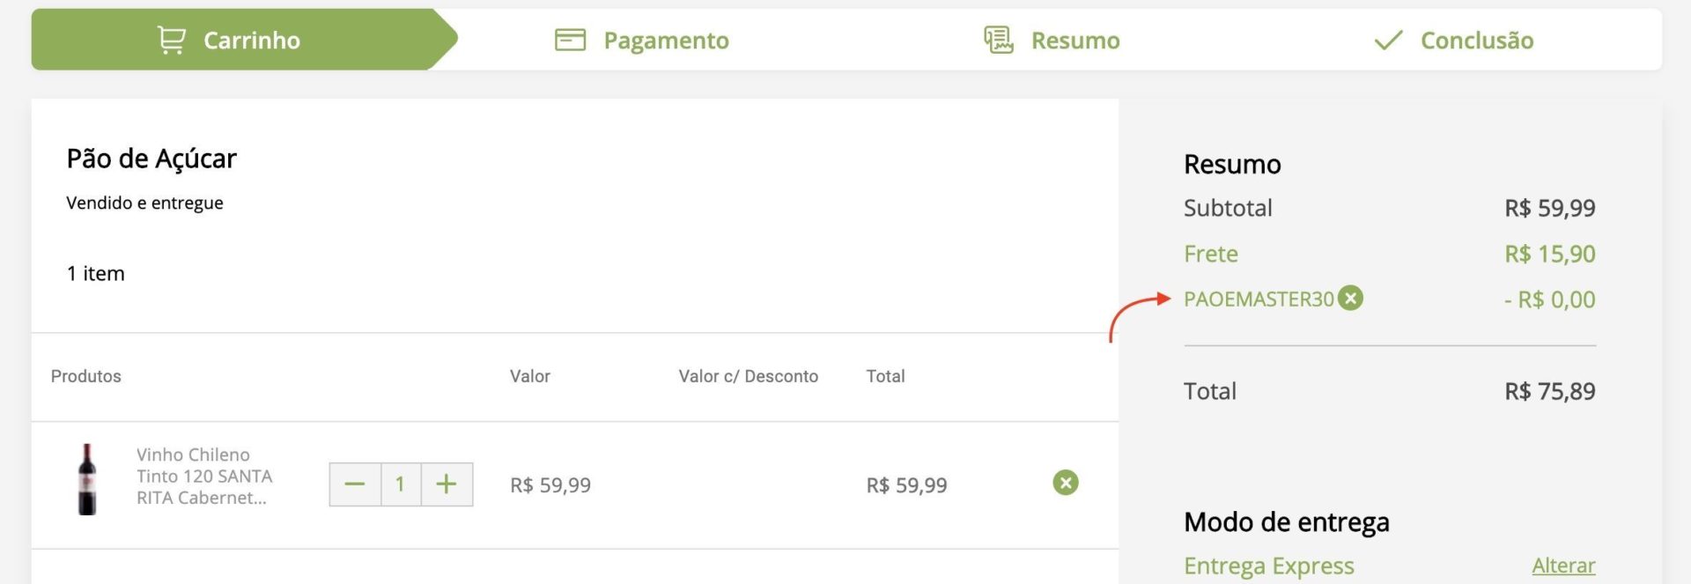
Task: Click the receipt icon beside Resumo step
Action: coord(999,41)
